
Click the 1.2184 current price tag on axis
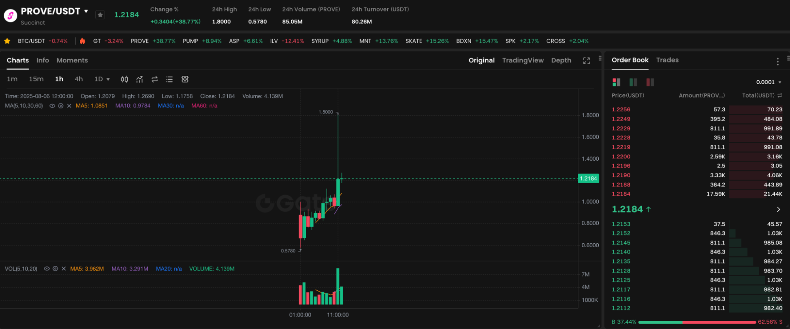pos(588,179)
